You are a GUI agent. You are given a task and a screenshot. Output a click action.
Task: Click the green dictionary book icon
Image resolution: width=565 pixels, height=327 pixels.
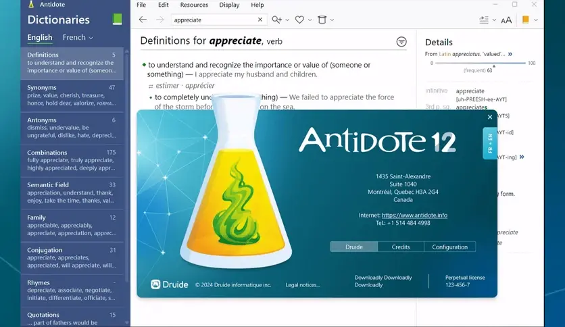[117, 19]
